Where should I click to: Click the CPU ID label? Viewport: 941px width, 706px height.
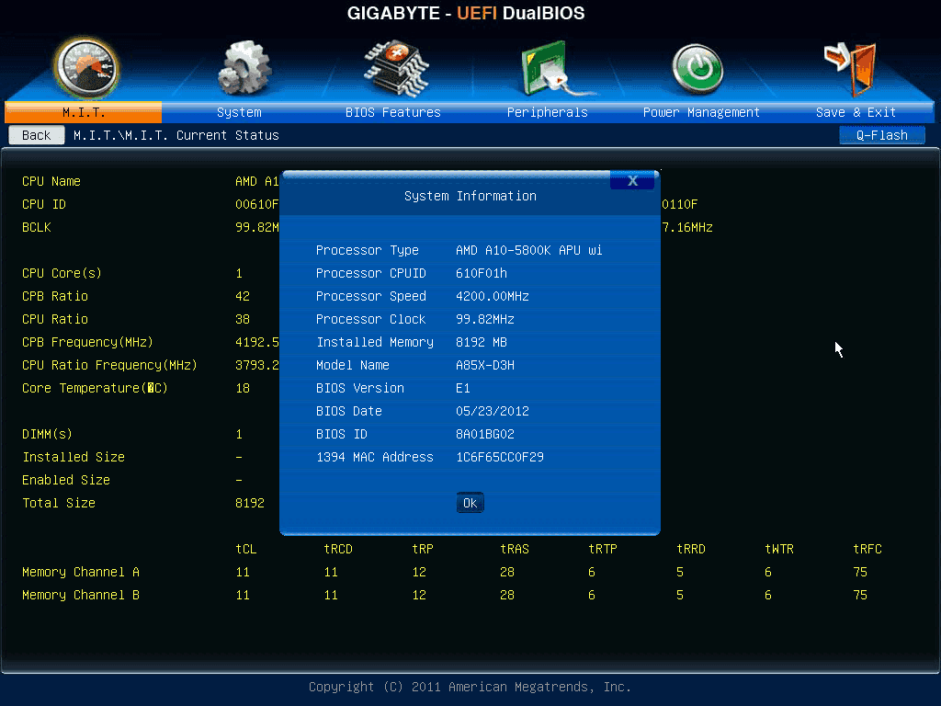(44, 204)
